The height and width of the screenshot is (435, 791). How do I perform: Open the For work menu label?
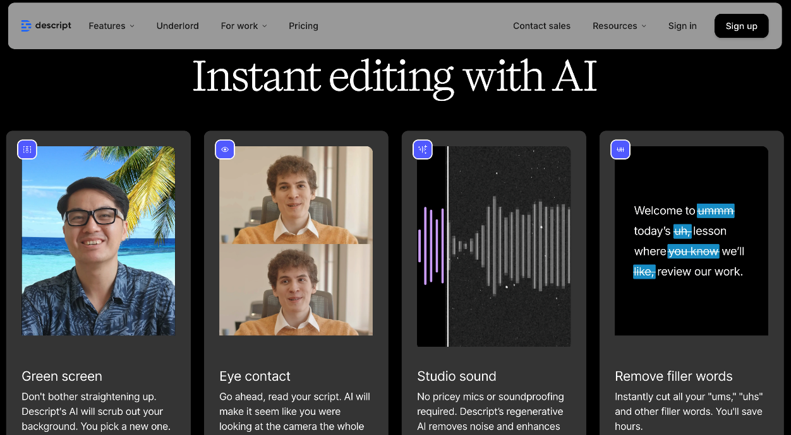coord(239,26)
